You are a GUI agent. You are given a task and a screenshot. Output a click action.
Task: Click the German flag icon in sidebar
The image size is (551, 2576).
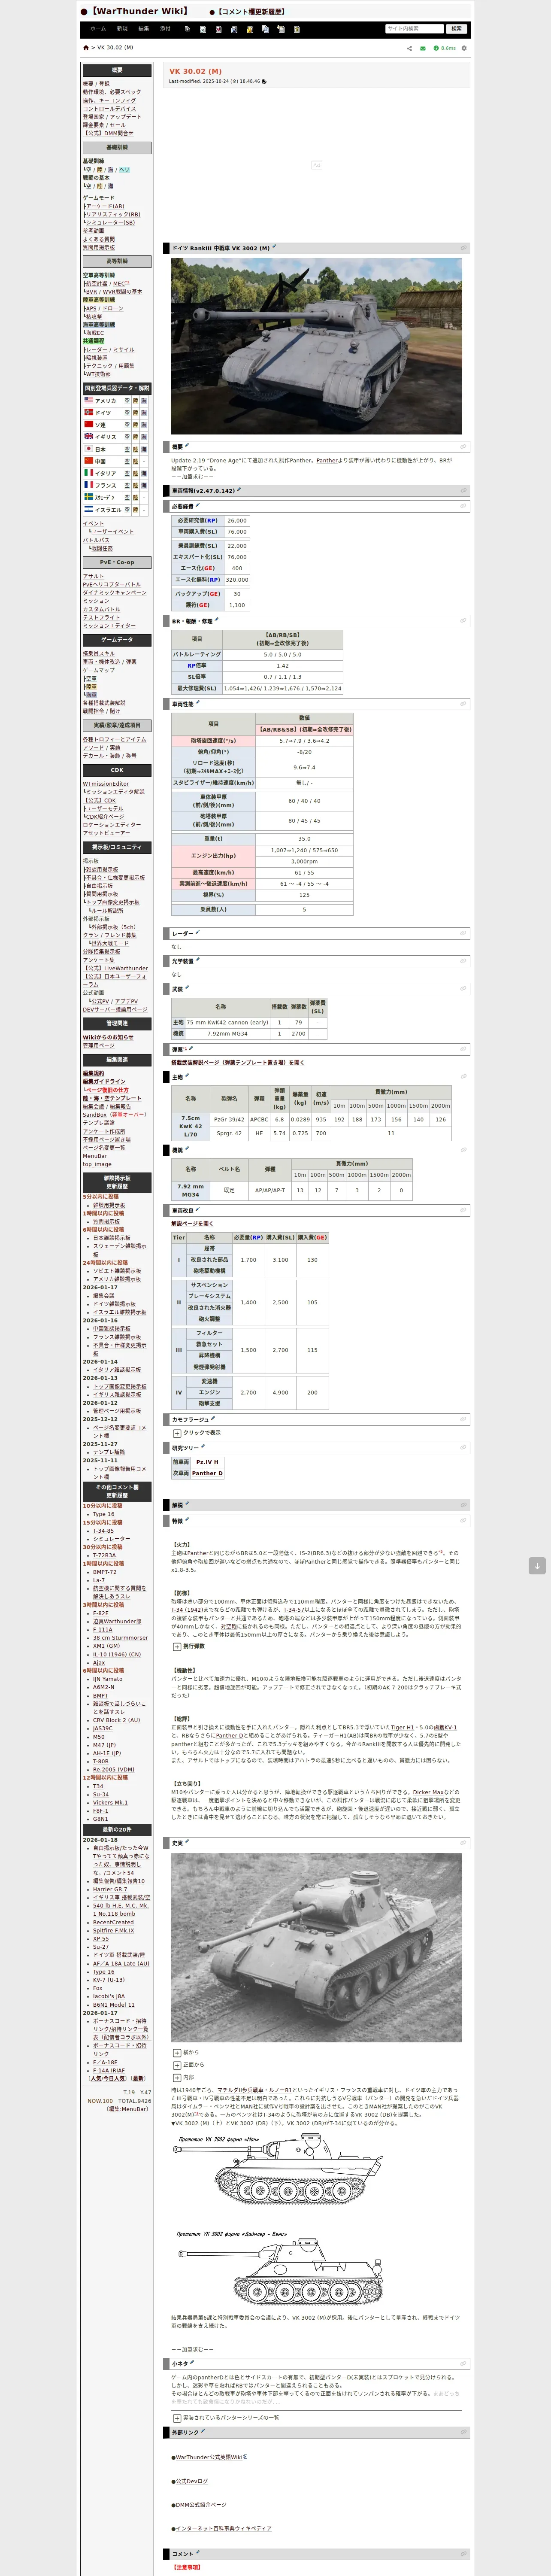coord(88,412)
